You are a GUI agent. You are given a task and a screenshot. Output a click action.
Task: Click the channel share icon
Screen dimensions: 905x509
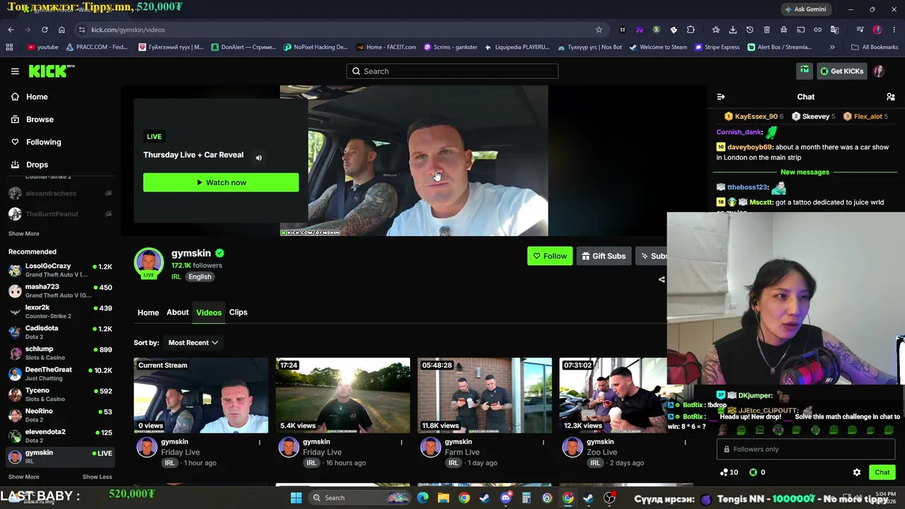click(662, 279)
